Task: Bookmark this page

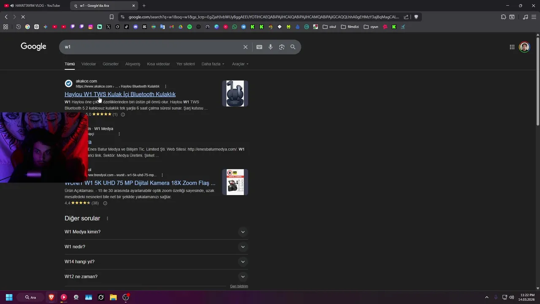Action: [x=111, y=17]
